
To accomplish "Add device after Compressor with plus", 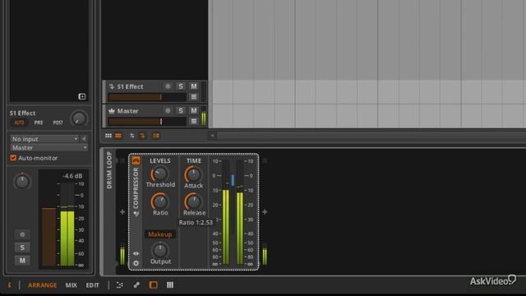I will 265,212.
